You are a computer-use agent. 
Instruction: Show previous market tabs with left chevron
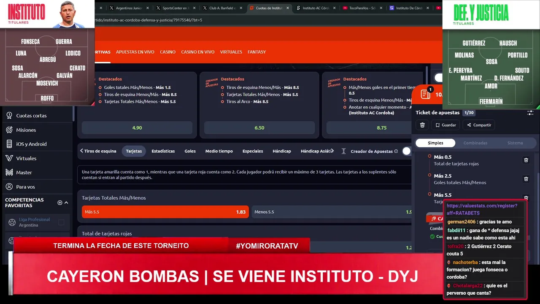81,151
